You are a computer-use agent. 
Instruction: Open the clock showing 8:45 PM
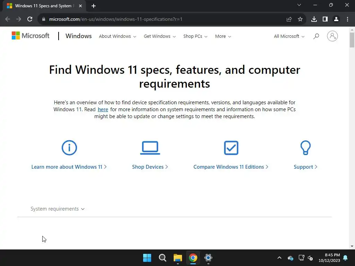click(329, 258)
